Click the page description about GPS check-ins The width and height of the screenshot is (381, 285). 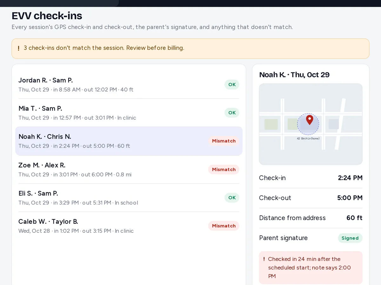[152, 27]
